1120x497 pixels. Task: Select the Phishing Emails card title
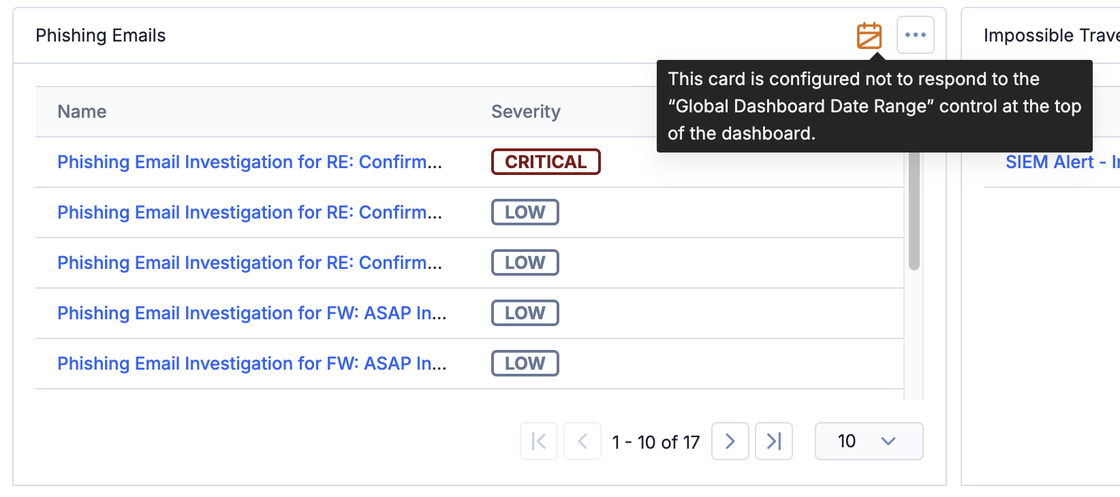pos(100,35)
